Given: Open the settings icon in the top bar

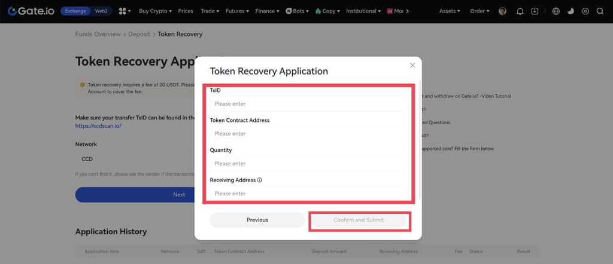Looking at the screenshot, I should (x=585, y=11).
